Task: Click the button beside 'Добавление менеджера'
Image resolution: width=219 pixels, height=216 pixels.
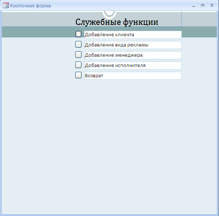Action: tap(78, 55)
